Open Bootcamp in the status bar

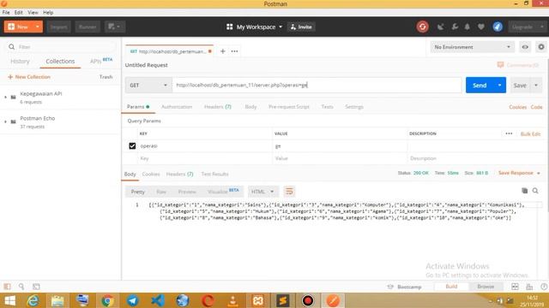click(405, 287)
